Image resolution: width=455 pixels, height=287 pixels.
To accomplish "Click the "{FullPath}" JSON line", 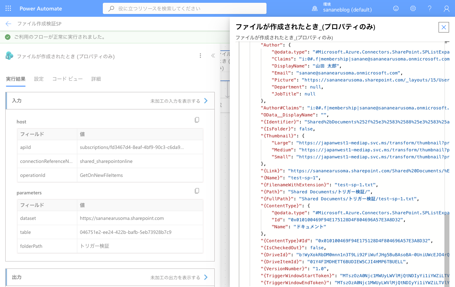I will tap(340, 199).
